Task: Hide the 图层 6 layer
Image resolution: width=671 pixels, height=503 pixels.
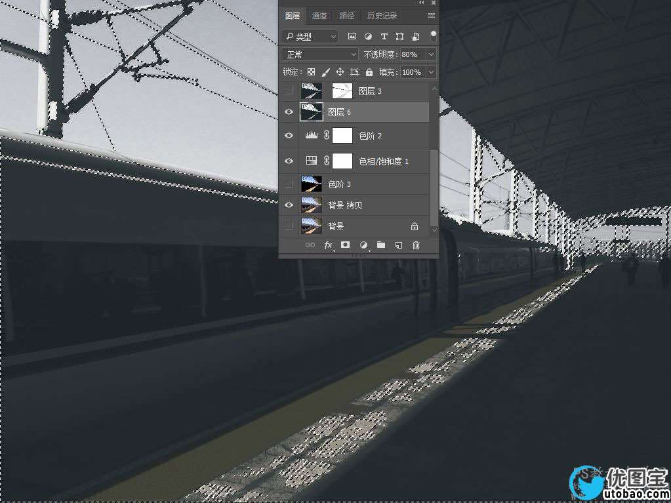Action: [289, 112]
